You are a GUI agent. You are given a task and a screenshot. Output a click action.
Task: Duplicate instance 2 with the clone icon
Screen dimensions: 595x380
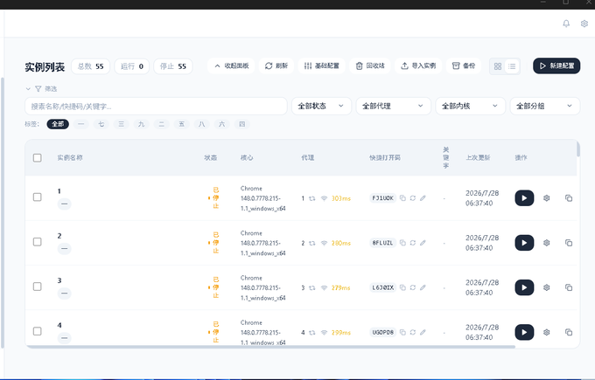coord(569,243)
